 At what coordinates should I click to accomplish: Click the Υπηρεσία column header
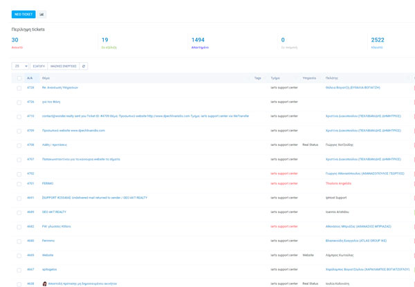point(309,78)
